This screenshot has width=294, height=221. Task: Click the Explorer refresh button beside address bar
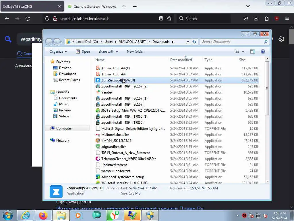coord(194,42)
